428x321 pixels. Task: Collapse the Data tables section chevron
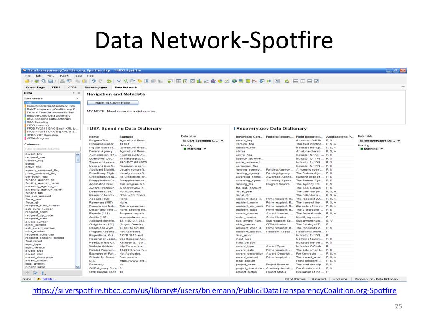click(x=77, y=99)
